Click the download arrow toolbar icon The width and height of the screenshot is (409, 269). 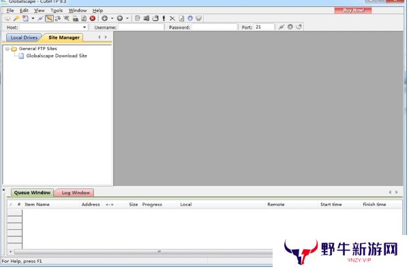104,18
